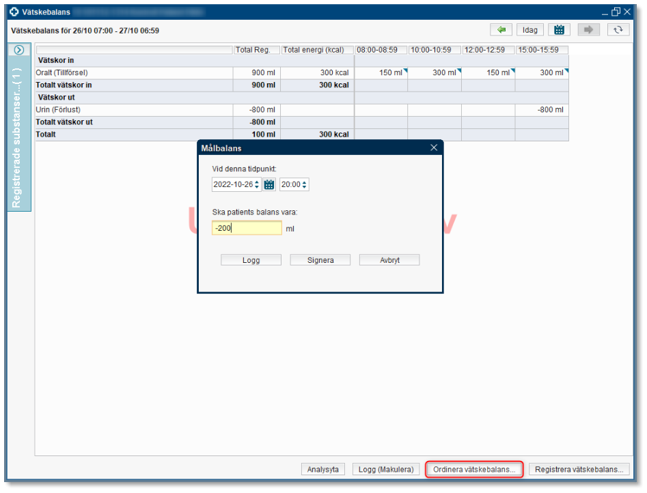Go to previous day with green arrow
Image resolution: width=647 pixels, height=493 pixels.
501,30
